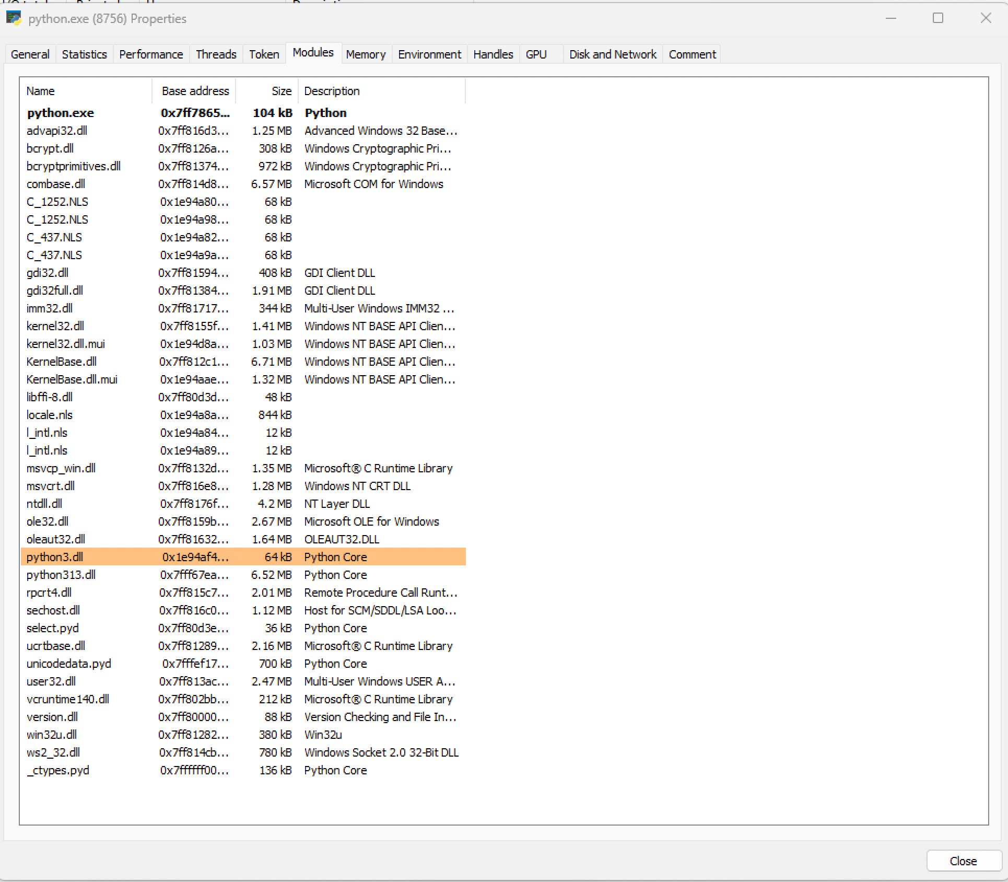Select the highlighted python3.dll row
Viewport: 1008px width, 882px height.
(243, 557)
